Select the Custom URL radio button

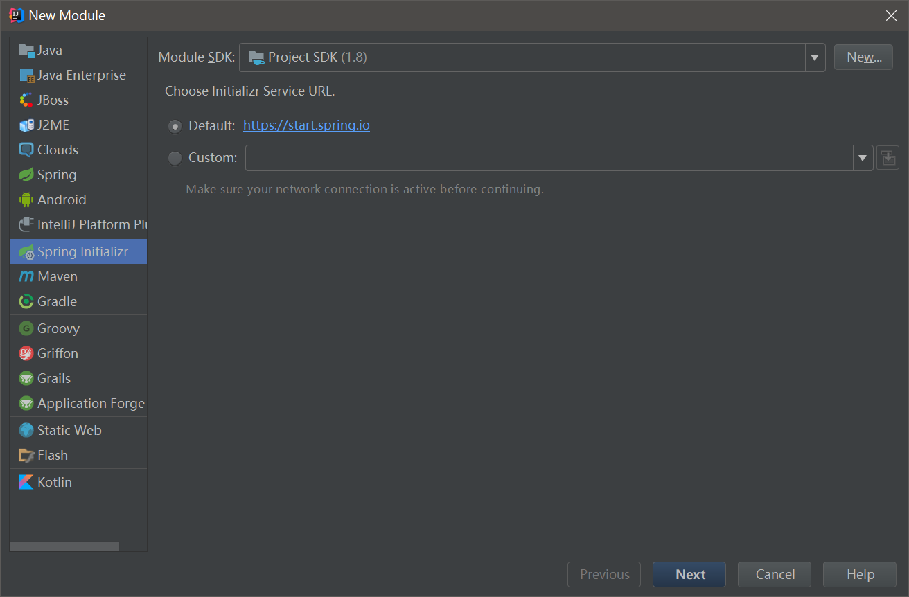(175, 158)
